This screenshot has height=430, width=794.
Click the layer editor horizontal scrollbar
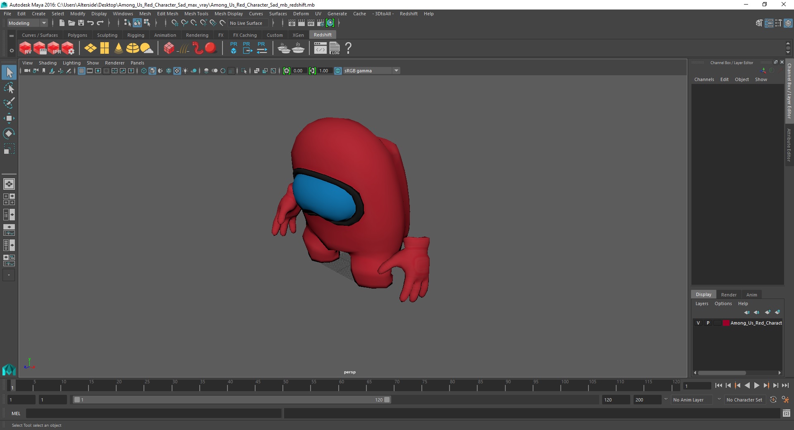click(x=722, y=373)
